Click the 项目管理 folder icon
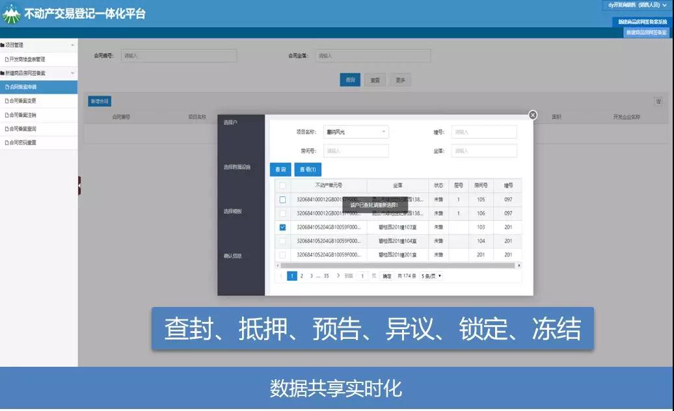 3,46
